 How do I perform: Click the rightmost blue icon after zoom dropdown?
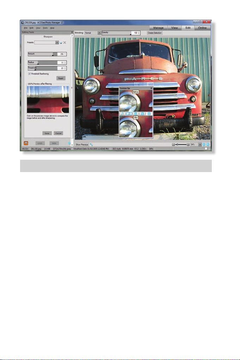pyautogui.click(x=208, y=145)
